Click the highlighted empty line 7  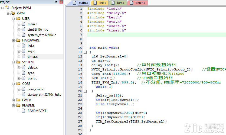coord(156,35)
